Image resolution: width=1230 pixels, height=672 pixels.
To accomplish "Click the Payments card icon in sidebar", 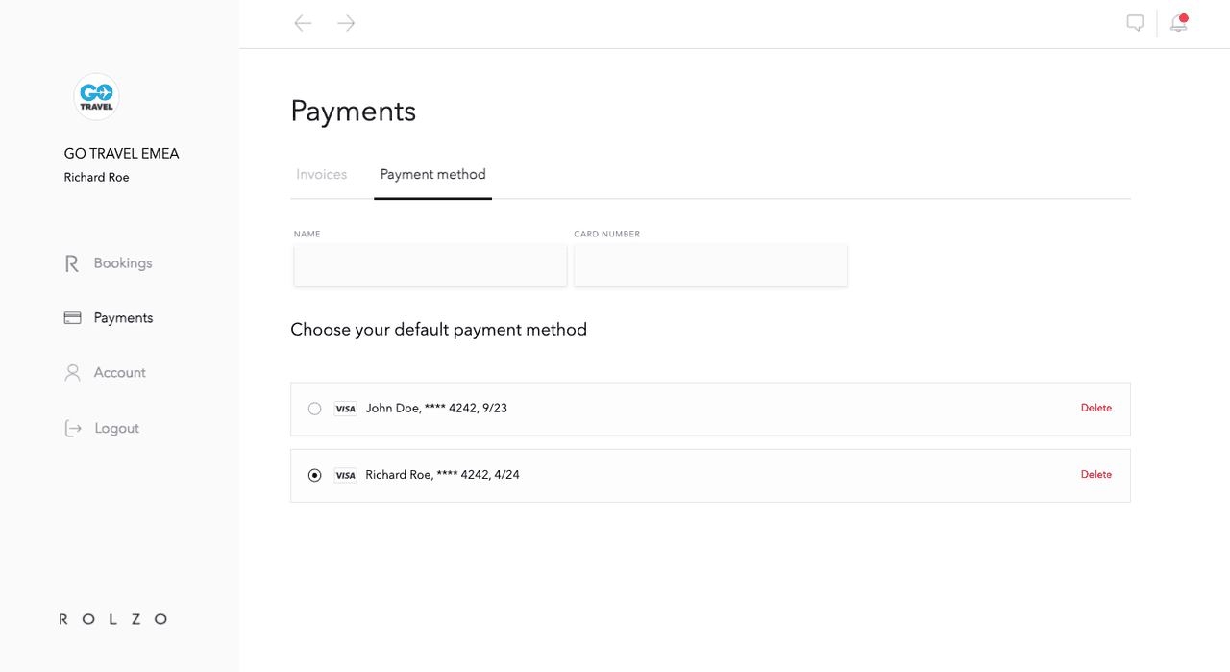I will [x=72, y=318].
